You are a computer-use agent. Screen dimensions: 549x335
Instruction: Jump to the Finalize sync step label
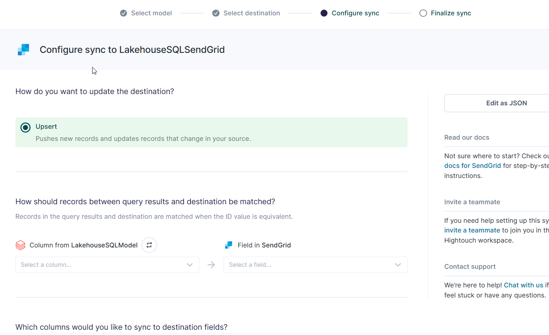pyautogui.click(x=451, y=13)
